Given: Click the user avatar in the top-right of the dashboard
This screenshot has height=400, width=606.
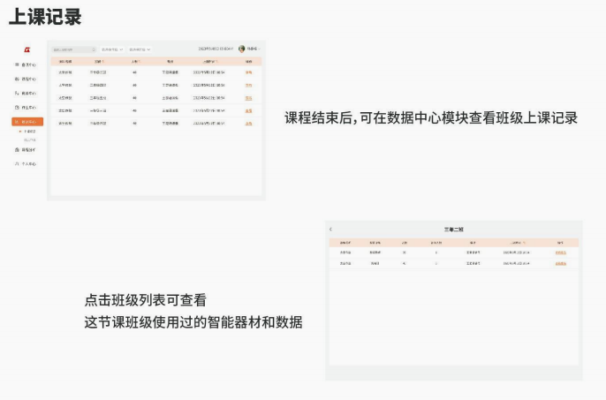Looking at the screenshot, I should (241, 49).
